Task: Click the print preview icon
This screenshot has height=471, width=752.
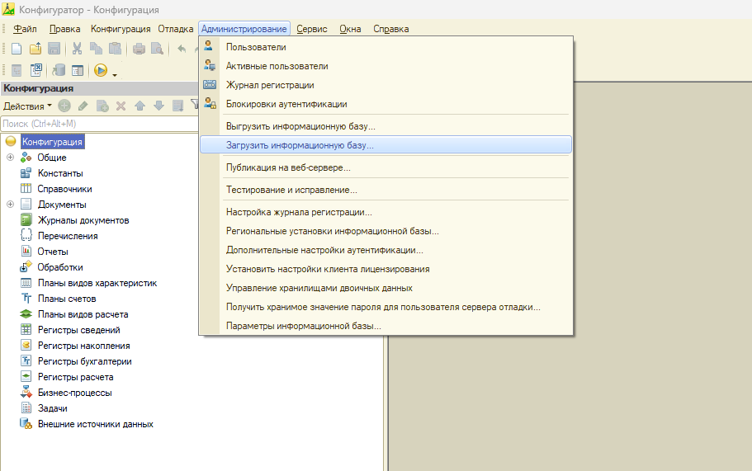Action: [158, 49]
